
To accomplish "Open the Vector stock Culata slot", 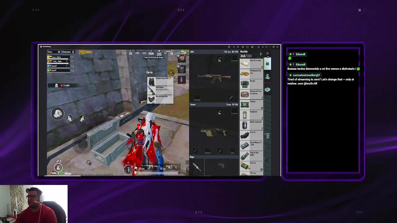I will [232, 151].
